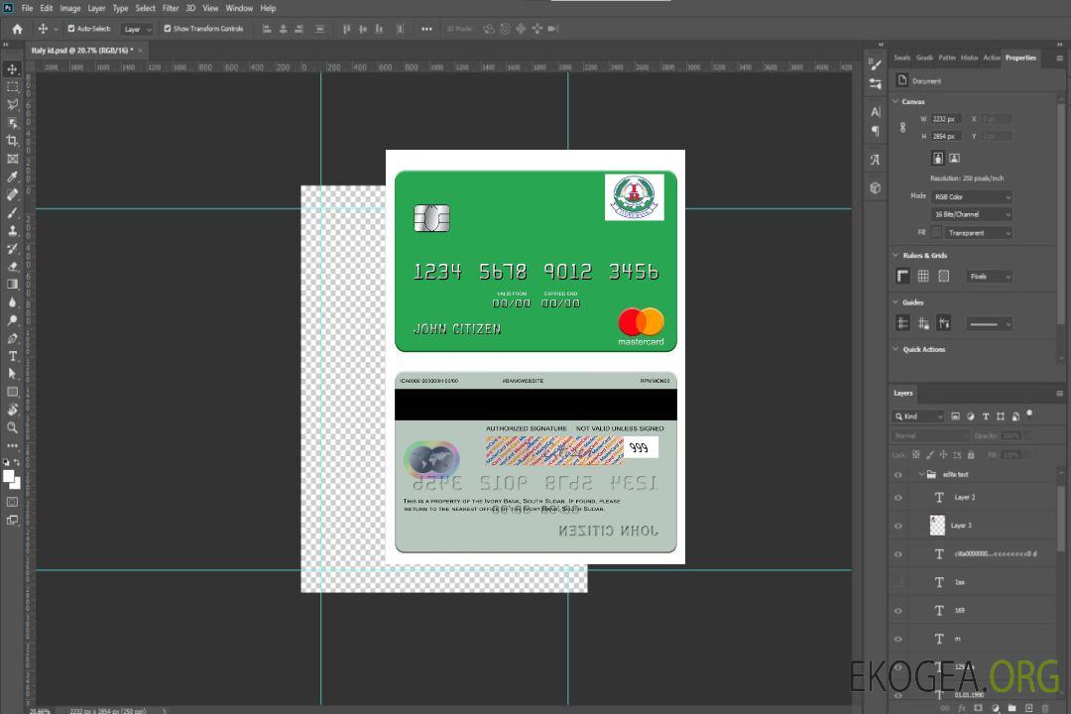Toggle Show Transform Controls checkbox
Viewport: 1071px width, 714px height.
click(168, 29)
